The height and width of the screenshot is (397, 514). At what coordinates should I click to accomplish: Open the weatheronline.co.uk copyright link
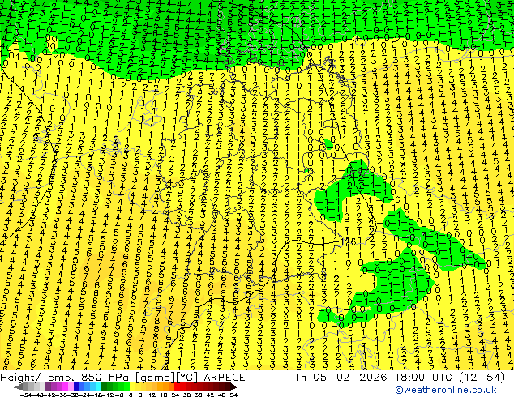pos(446,390)
